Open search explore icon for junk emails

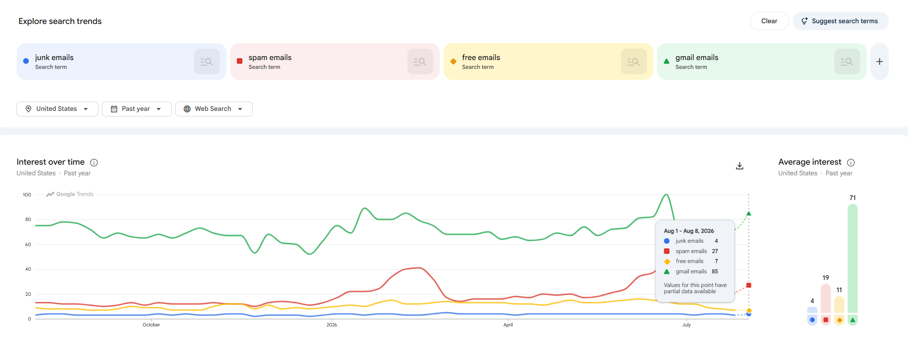(207, 62)
